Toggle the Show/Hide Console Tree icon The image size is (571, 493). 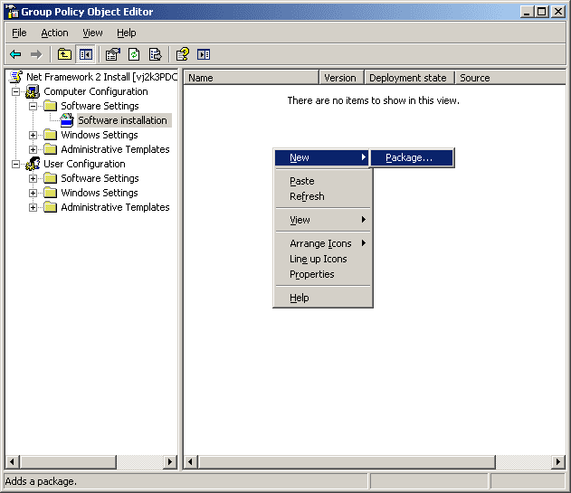click(x=86, y=54)
